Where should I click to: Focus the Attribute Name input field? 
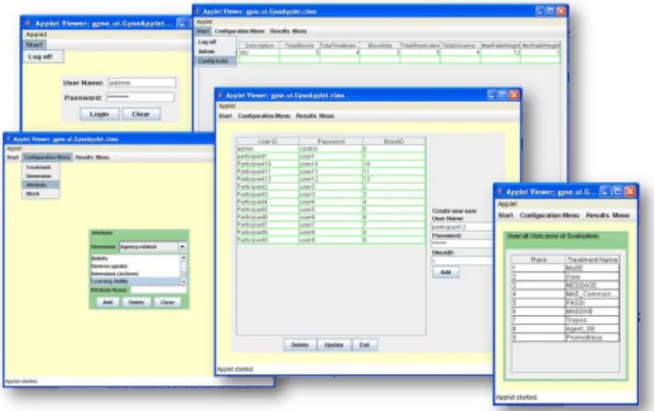click(159, 289)
